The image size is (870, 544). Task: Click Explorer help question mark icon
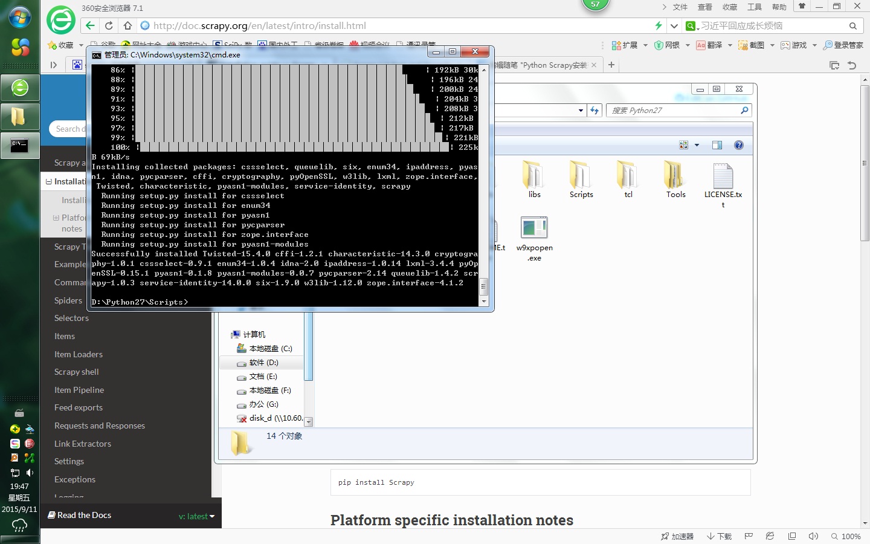739,145
